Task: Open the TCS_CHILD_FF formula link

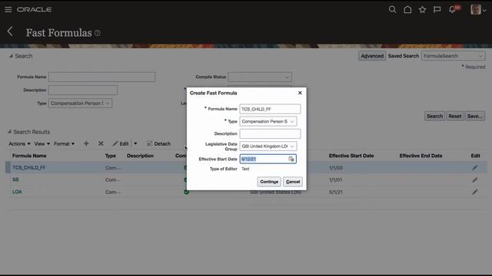Action: pyautogui.click(x=29, y=168)
